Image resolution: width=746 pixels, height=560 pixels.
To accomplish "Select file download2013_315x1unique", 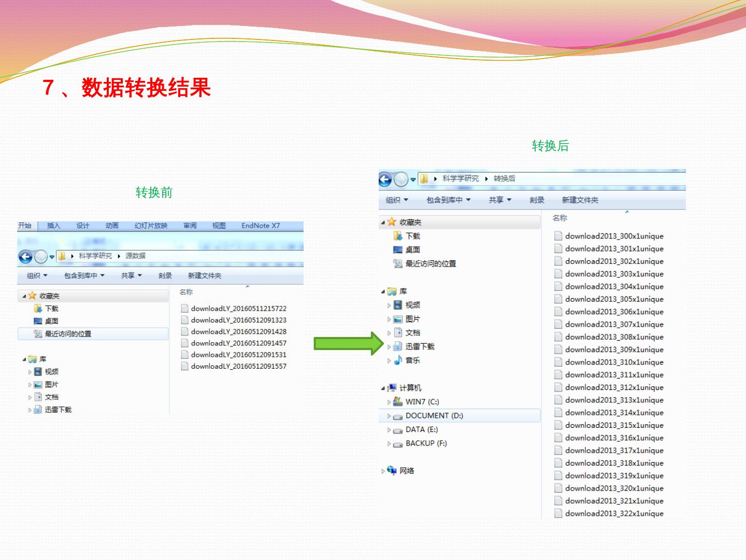I will [x=614, y=425].
